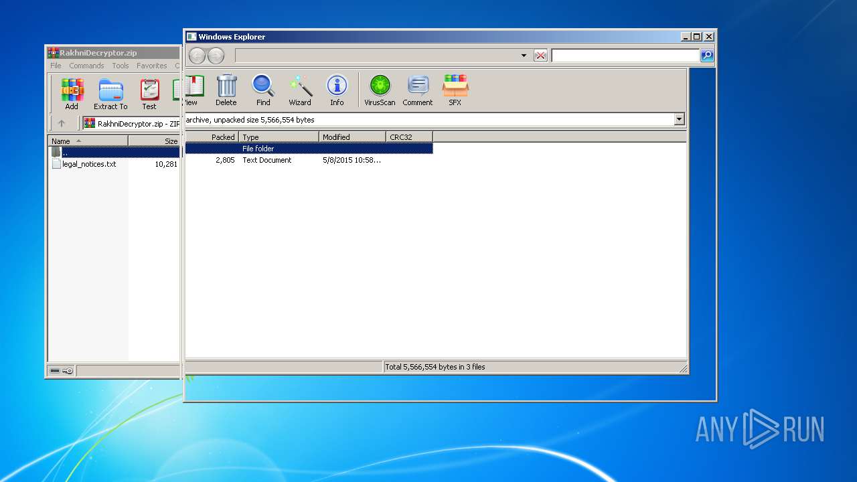
Task: Expand the Explorer address bar dropdown
Action: point(524,56)
